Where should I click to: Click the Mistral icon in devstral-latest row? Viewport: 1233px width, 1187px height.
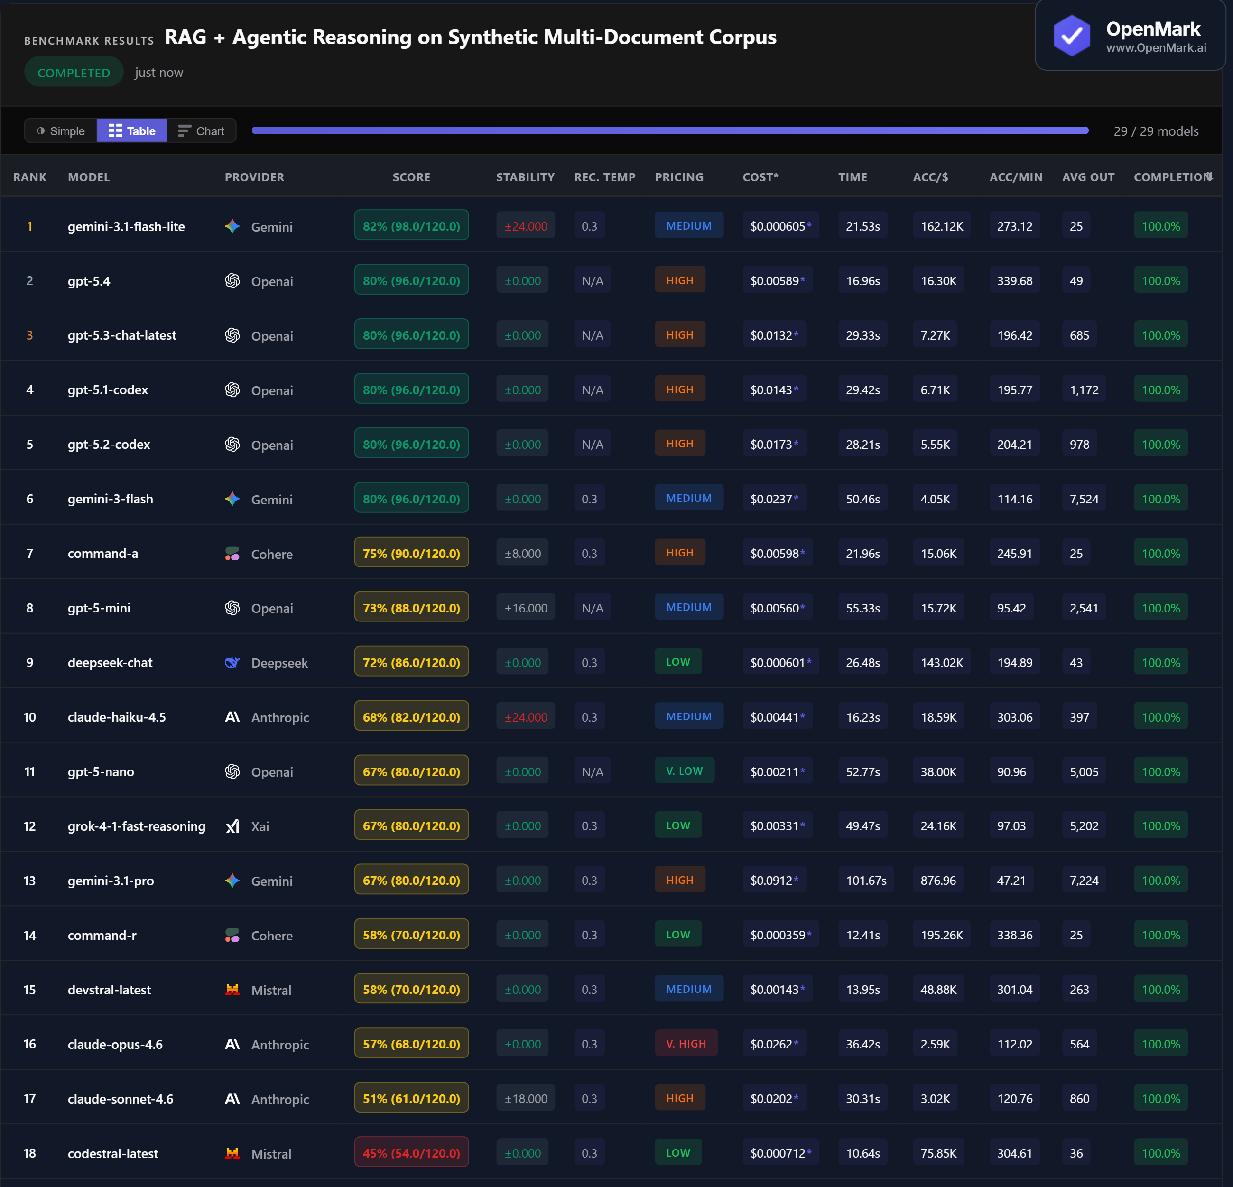[232, 990]
